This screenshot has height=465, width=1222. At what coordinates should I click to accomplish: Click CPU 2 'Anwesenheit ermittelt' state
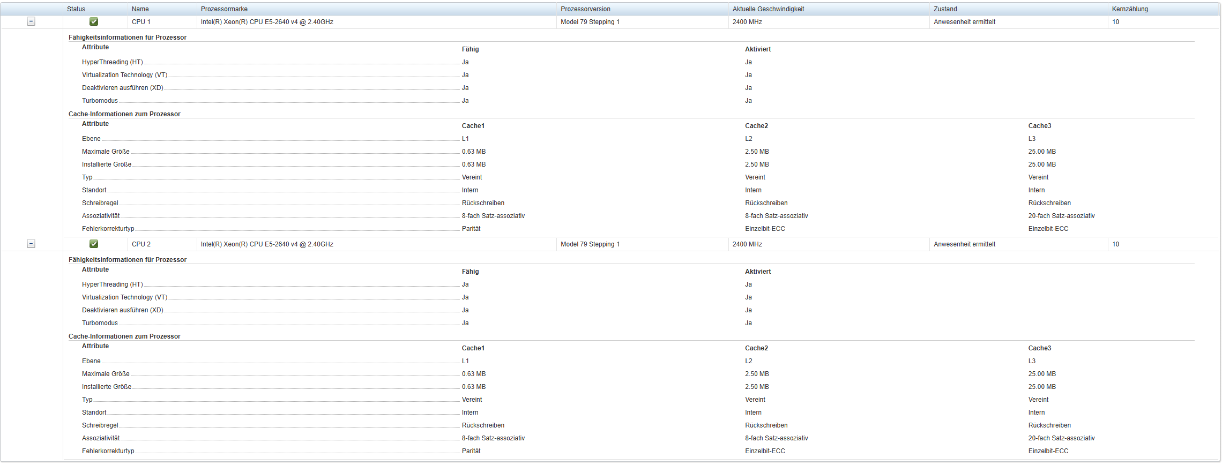(x=964, y=244)
